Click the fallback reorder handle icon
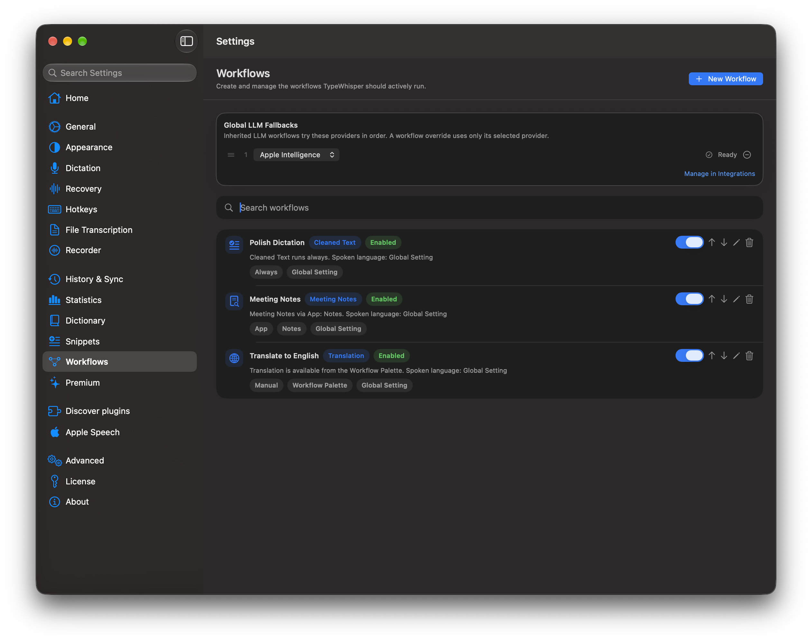The image size is (812, 642). 231,155
